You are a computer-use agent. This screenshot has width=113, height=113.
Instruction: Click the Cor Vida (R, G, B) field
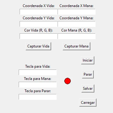39,36
